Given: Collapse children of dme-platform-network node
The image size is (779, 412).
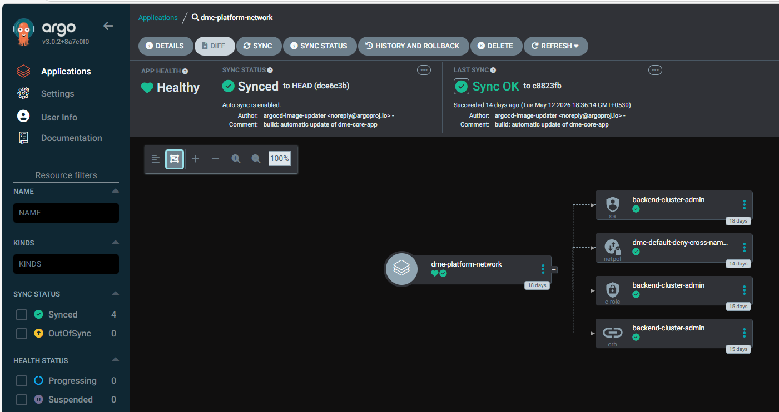Looking at the screenshot, I should 554,269.
